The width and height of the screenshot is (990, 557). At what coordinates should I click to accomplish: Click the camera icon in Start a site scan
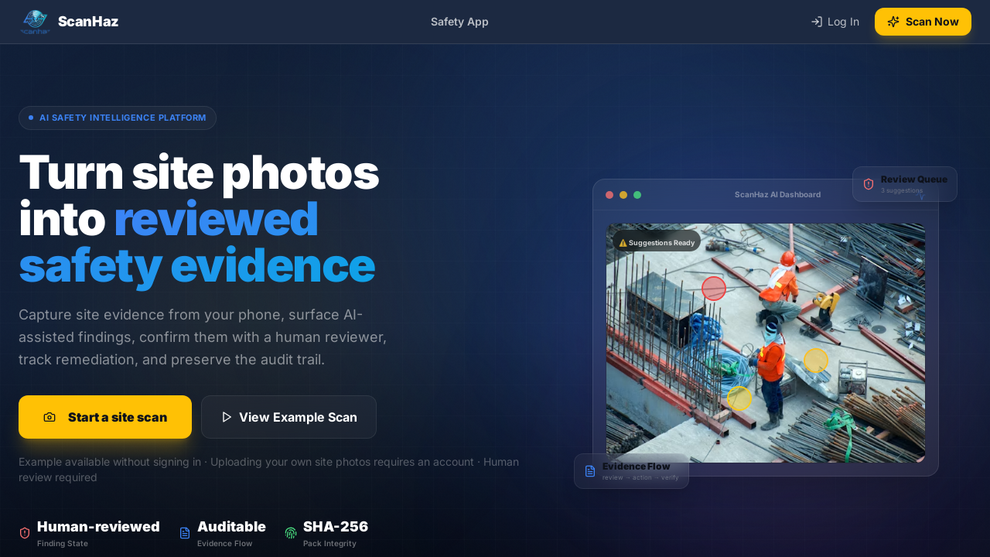49,417
